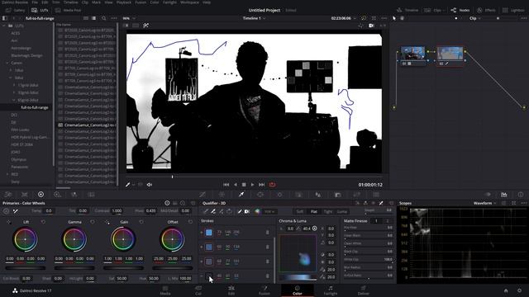The width and height of the screenshot is (529, 297).
Task: Reset the Gain wheel
Action: click(x=141, y=222)
